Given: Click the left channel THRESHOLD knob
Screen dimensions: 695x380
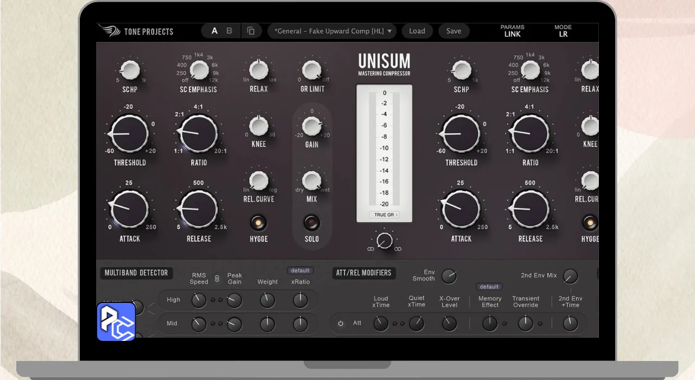Looking at the screenshot, I should 129,134.
